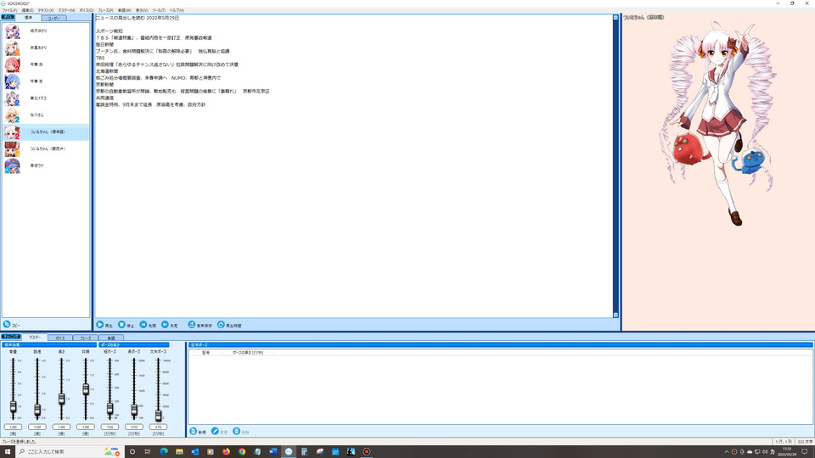The width and height of the screenshot is (815, 458).
Task: Click the text editor scrollbar bottom arrow
Action: 616,315
